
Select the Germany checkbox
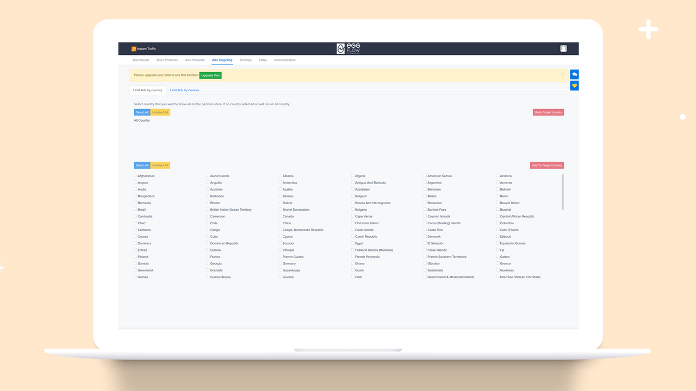tap(281, 263)
